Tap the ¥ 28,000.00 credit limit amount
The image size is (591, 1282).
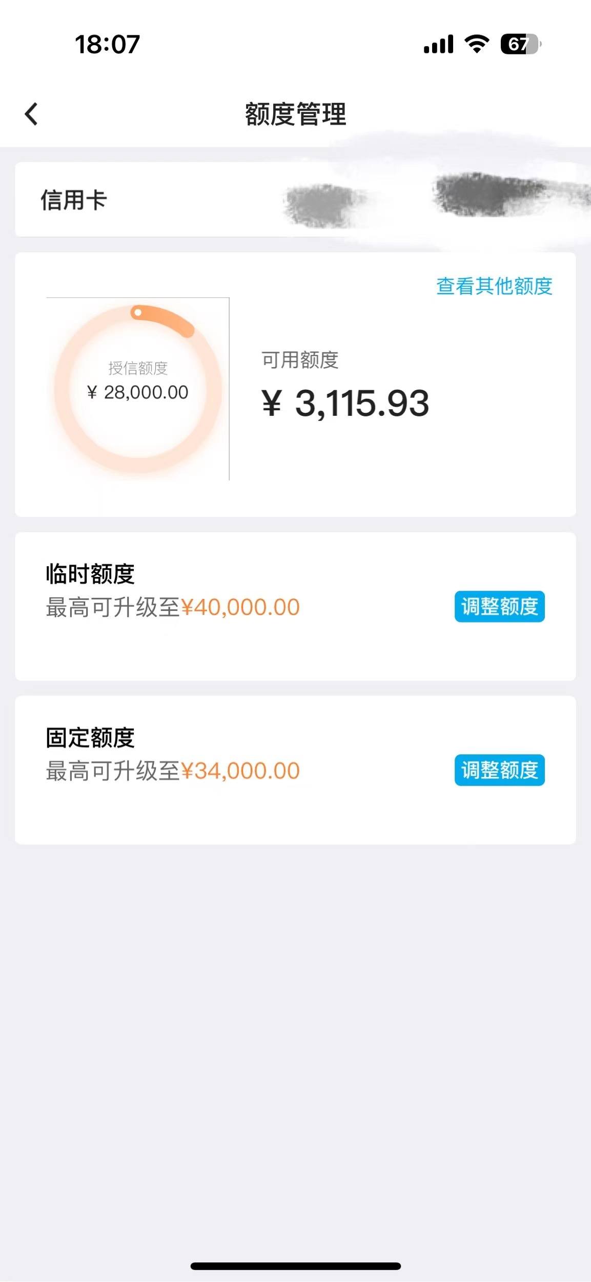point(138,392)
